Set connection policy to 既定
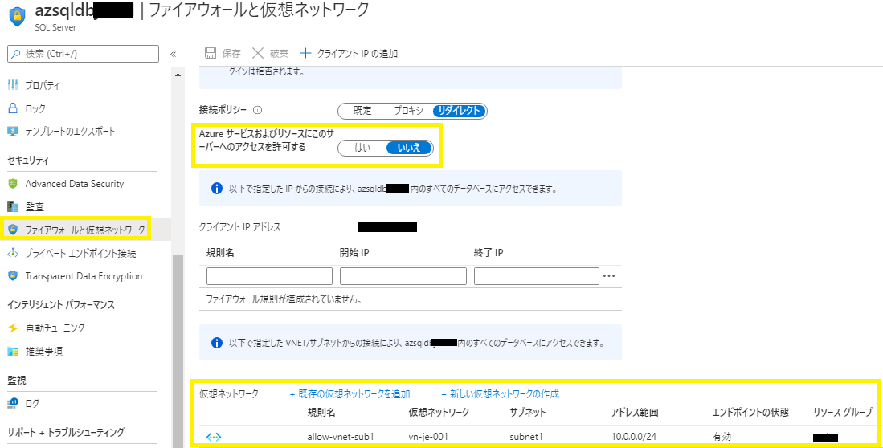Screen dimensions: 883x448 [x=362, y=111]
